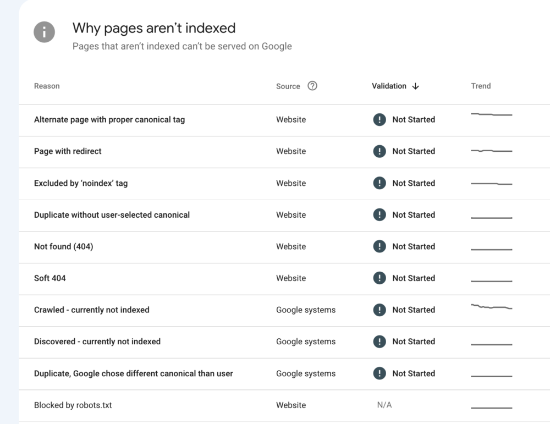This screenshot has width=550, height=424.
Task: Click the alert icon for Excluded by 'noindex' tag
Action: (x=380, y=183)
